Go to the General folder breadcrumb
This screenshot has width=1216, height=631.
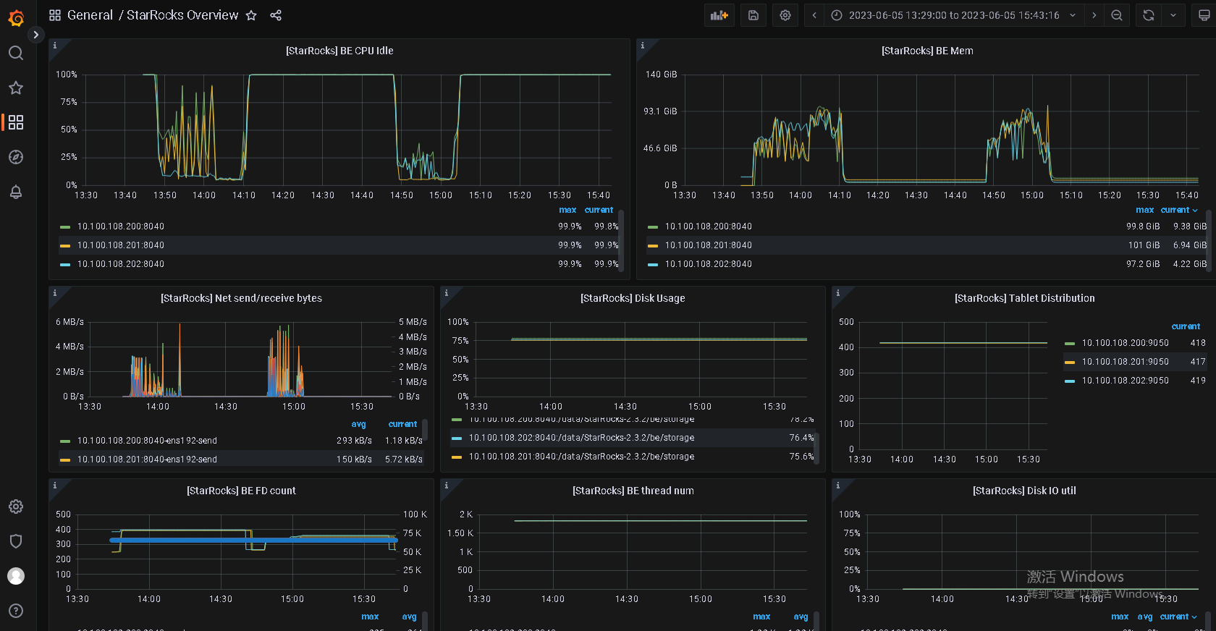[90, 15]
